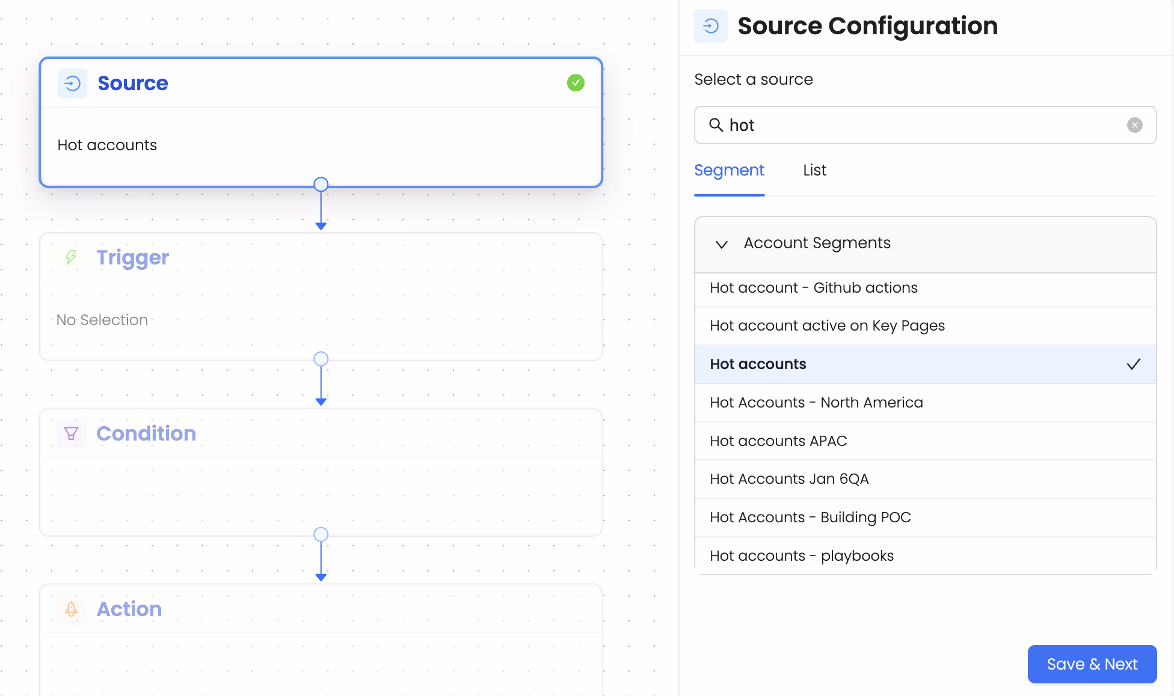Open the connector point below the Source node
The image size is (1174, 696).
[x=321, y=184]
